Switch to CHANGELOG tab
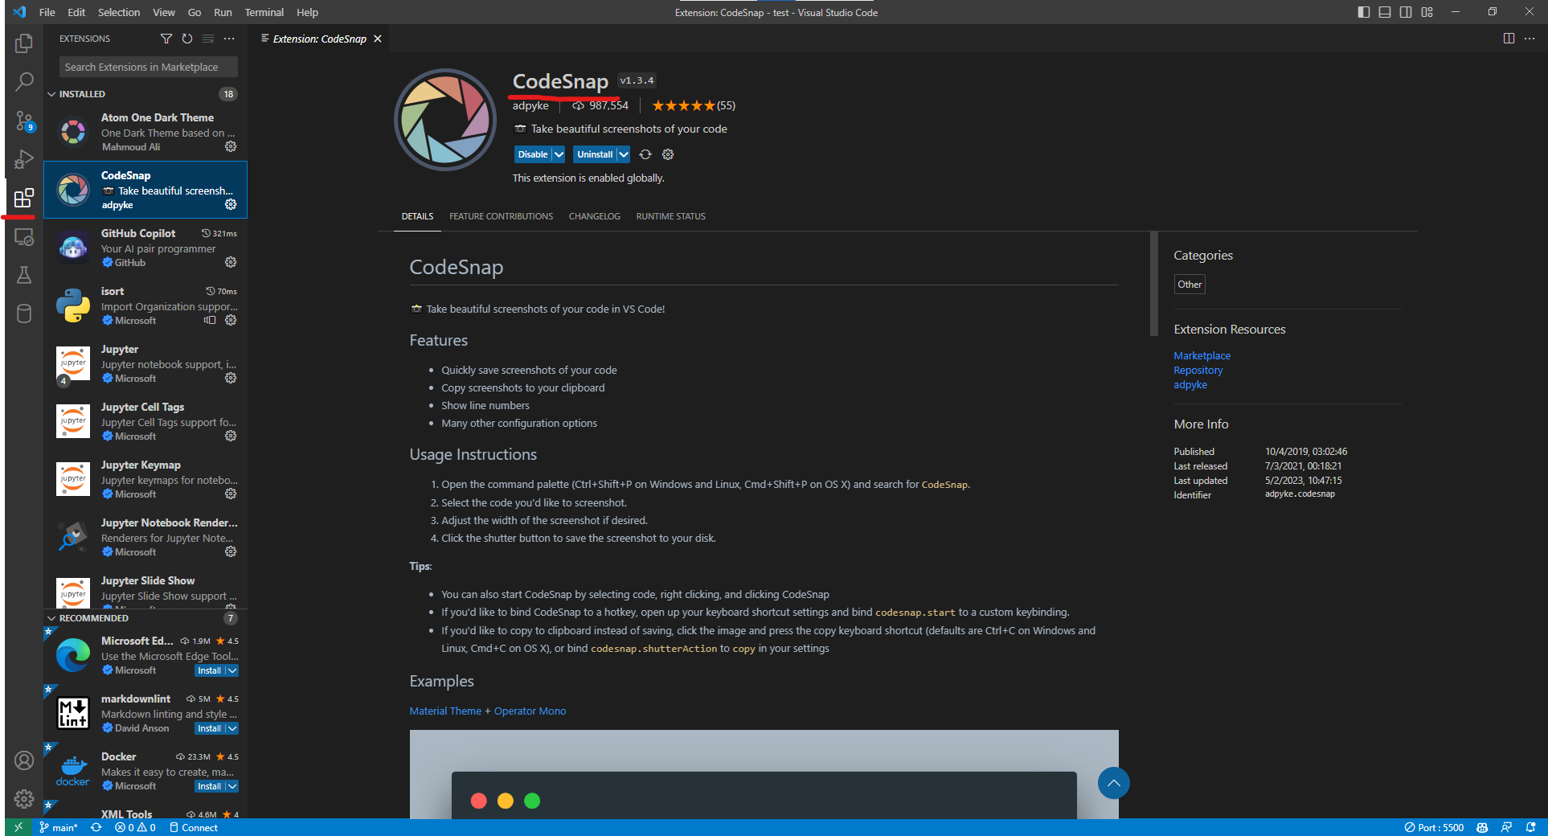Image resolution: width=1548 pixels, height=836 pixels. click(595, 216)
